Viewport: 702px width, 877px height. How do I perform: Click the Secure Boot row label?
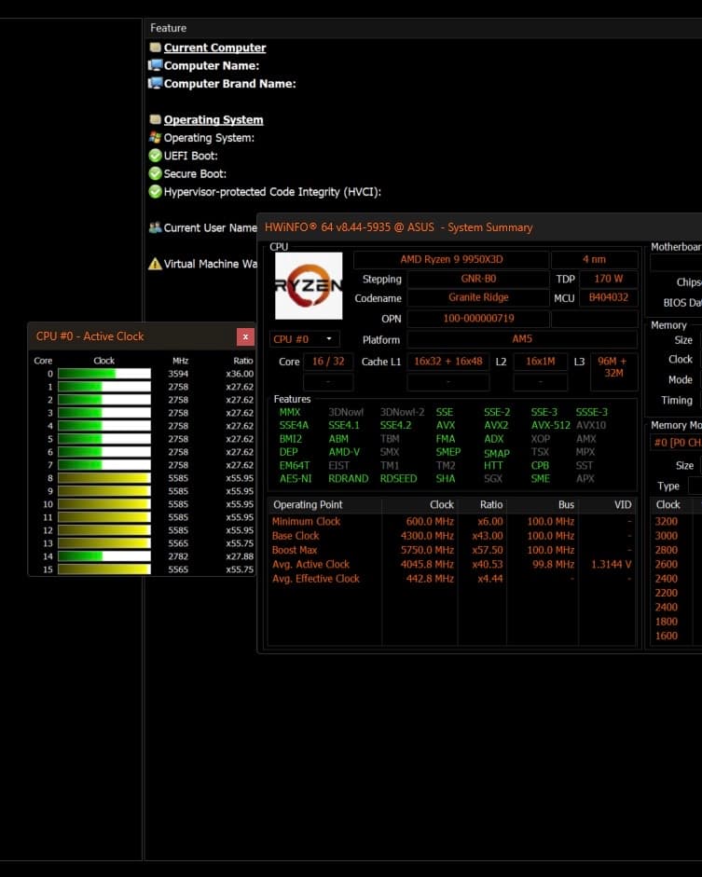[195, 174]
